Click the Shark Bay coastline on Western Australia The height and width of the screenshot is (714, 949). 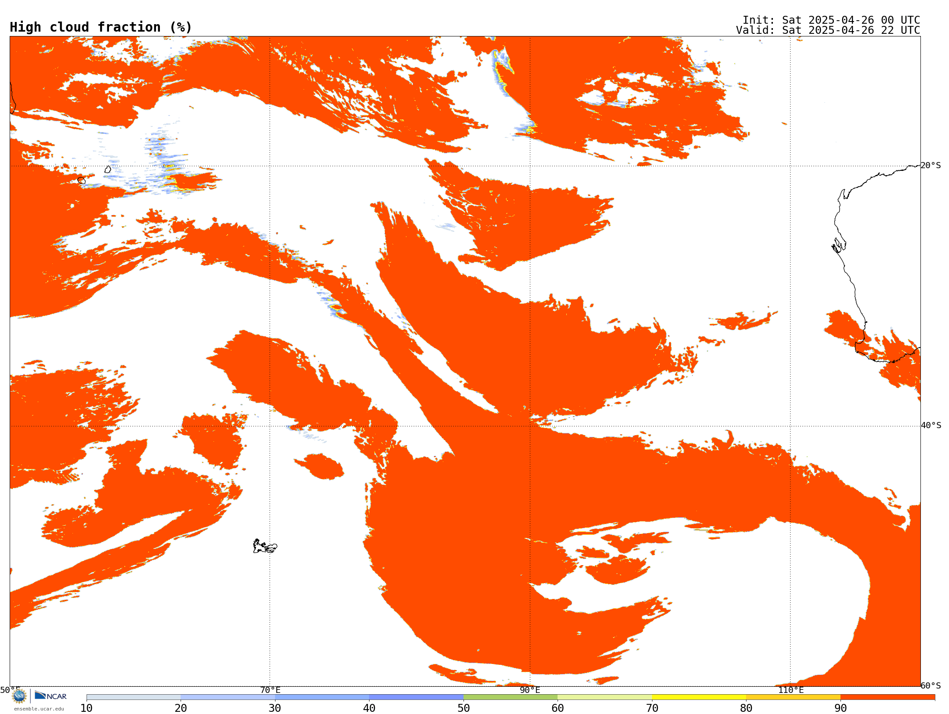coord(839,245)
